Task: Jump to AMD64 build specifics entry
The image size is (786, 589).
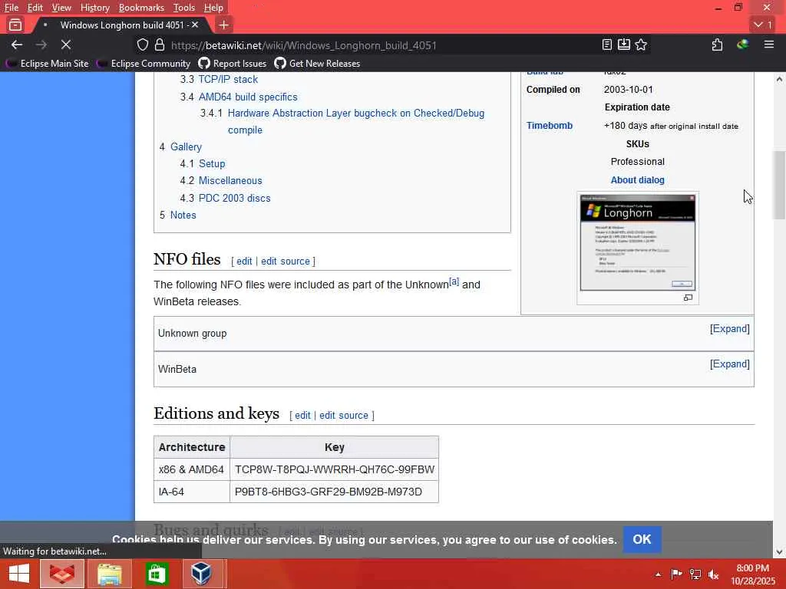Action: pyautogui.click(x=248, y=97)
